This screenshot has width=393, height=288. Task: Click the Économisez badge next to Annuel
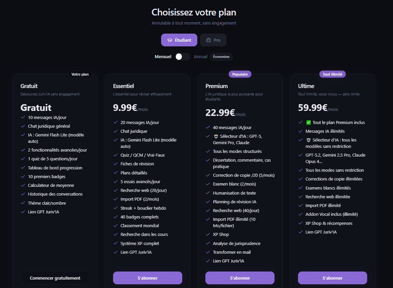pos(221,56)
